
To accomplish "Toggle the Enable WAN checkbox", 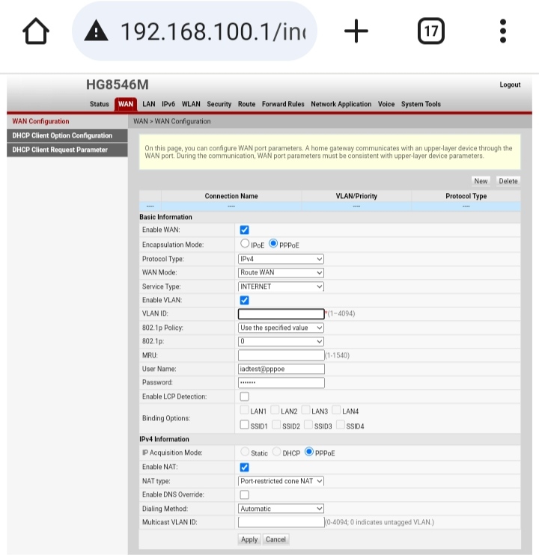I will [x=244, y=230].
